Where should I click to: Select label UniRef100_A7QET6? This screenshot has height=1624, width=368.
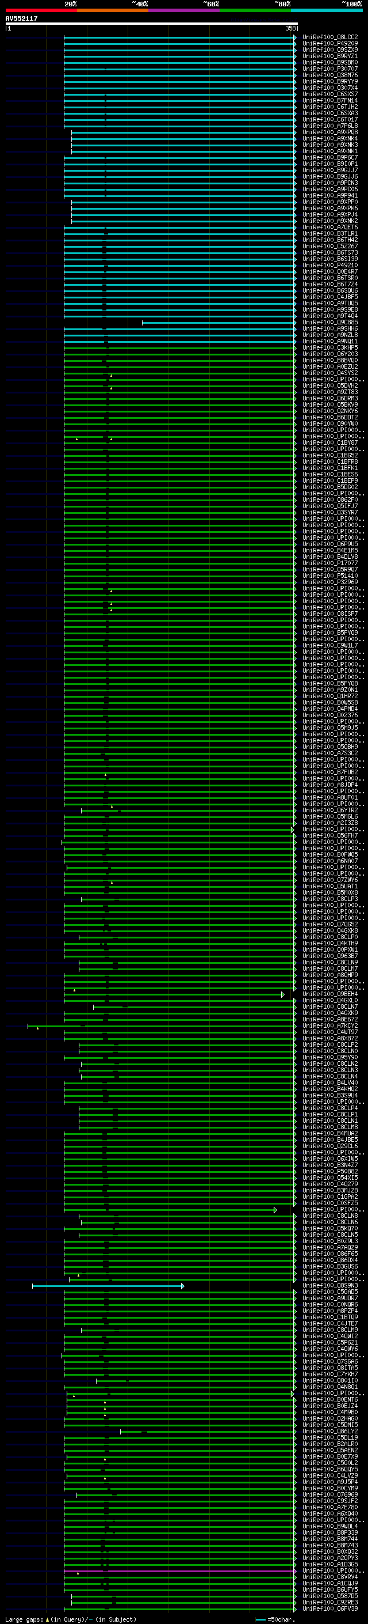coord(330,228)
